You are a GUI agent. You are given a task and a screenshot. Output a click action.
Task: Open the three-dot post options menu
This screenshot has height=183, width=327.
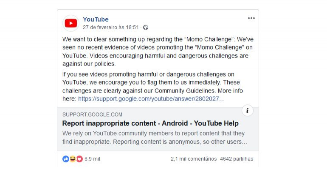point(251,18)
